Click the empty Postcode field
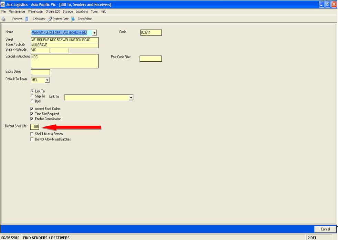 (60, 50)
